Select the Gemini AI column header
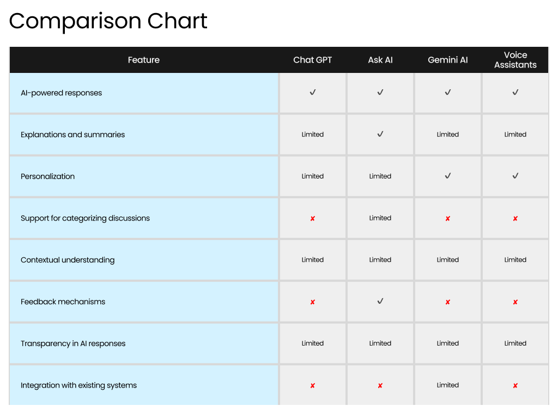558x418 pixels. point(448,60)
